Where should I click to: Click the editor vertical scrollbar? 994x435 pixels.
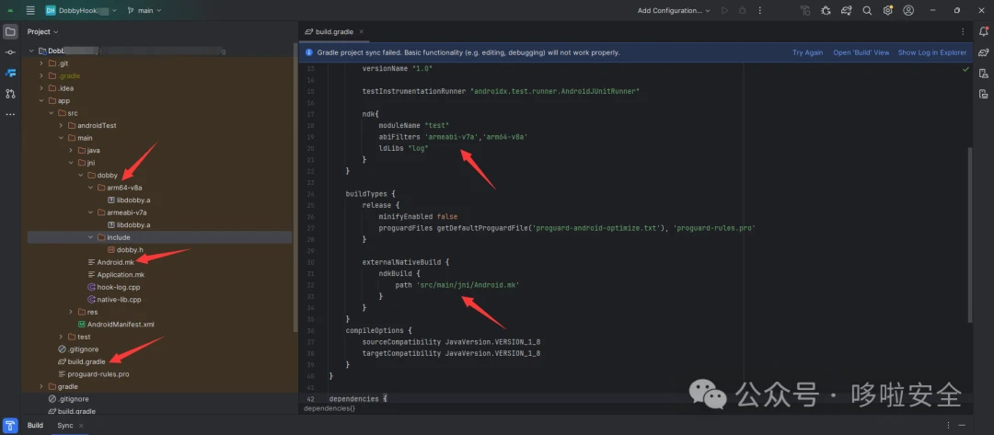click(969, 235)
